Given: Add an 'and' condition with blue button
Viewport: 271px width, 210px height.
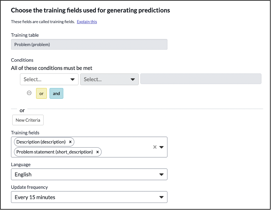Looking at the screenshot, I should click(x=56, y=93).
